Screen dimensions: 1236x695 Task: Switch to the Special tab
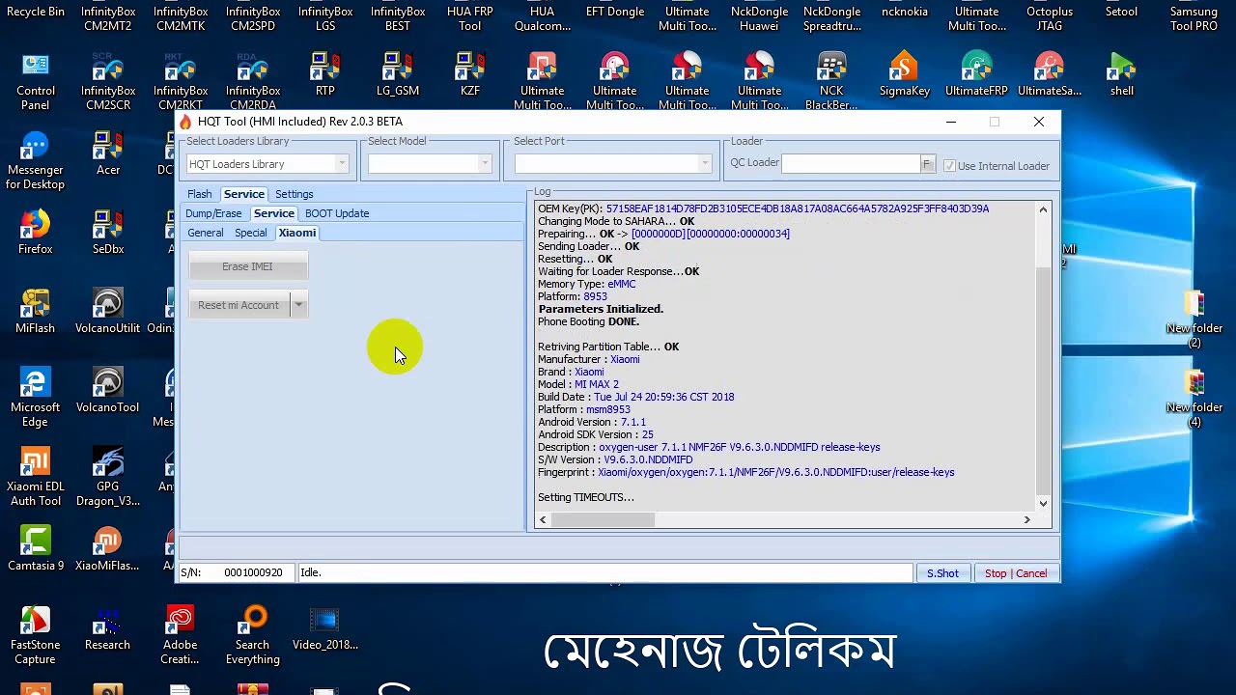[x=250, y=233]
